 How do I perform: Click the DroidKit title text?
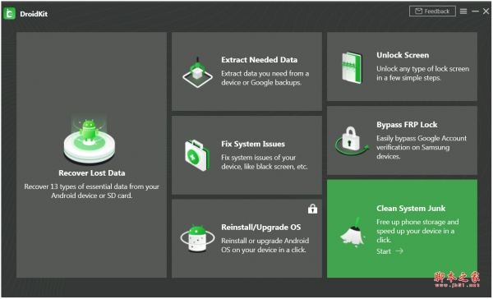[34, 14]
